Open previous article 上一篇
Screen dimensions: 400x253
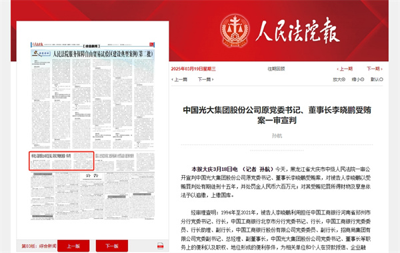point(179,79)
